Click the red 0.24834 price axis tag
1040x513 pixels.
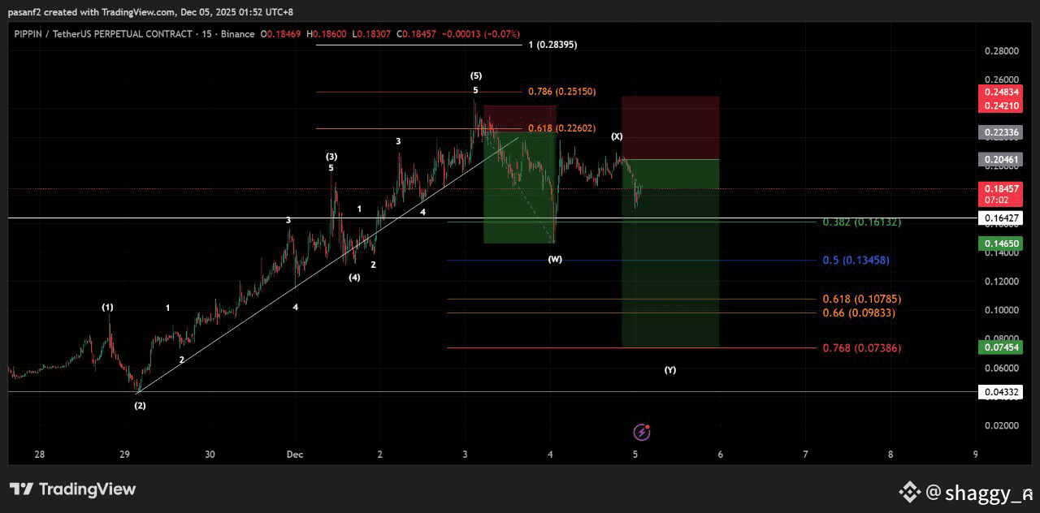coord(1002,93)
